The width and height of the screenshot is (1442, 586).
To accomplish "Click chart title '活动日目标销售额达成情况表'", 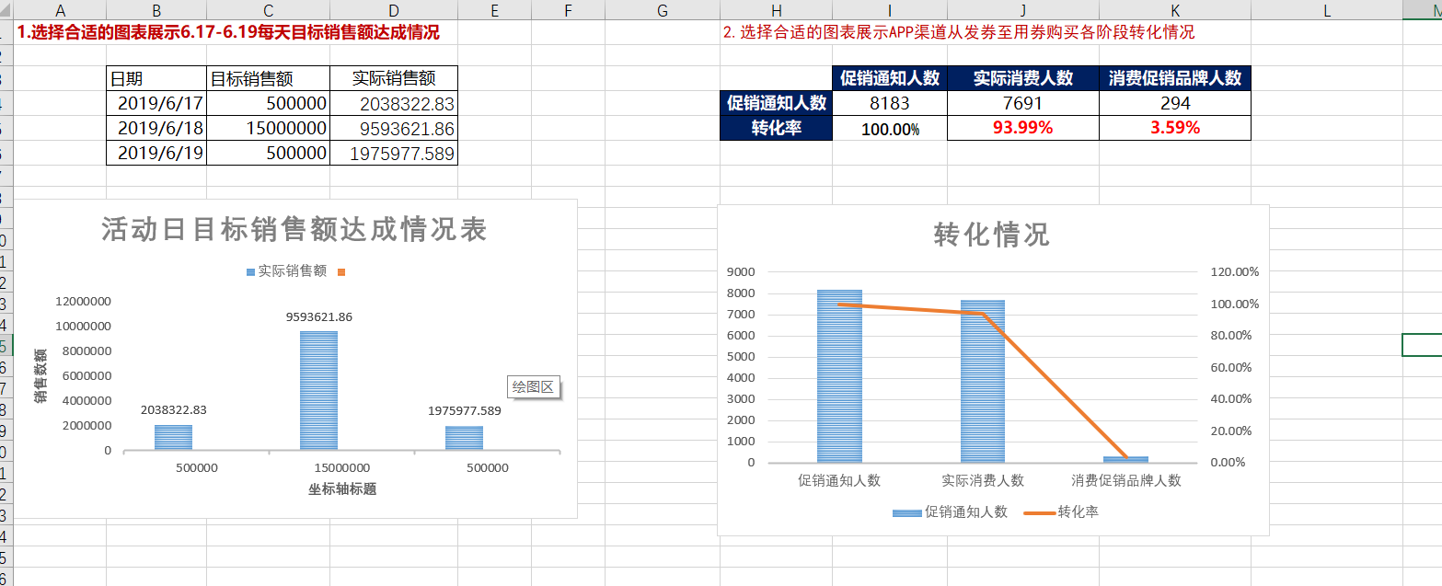I will [x=294, y=230].
